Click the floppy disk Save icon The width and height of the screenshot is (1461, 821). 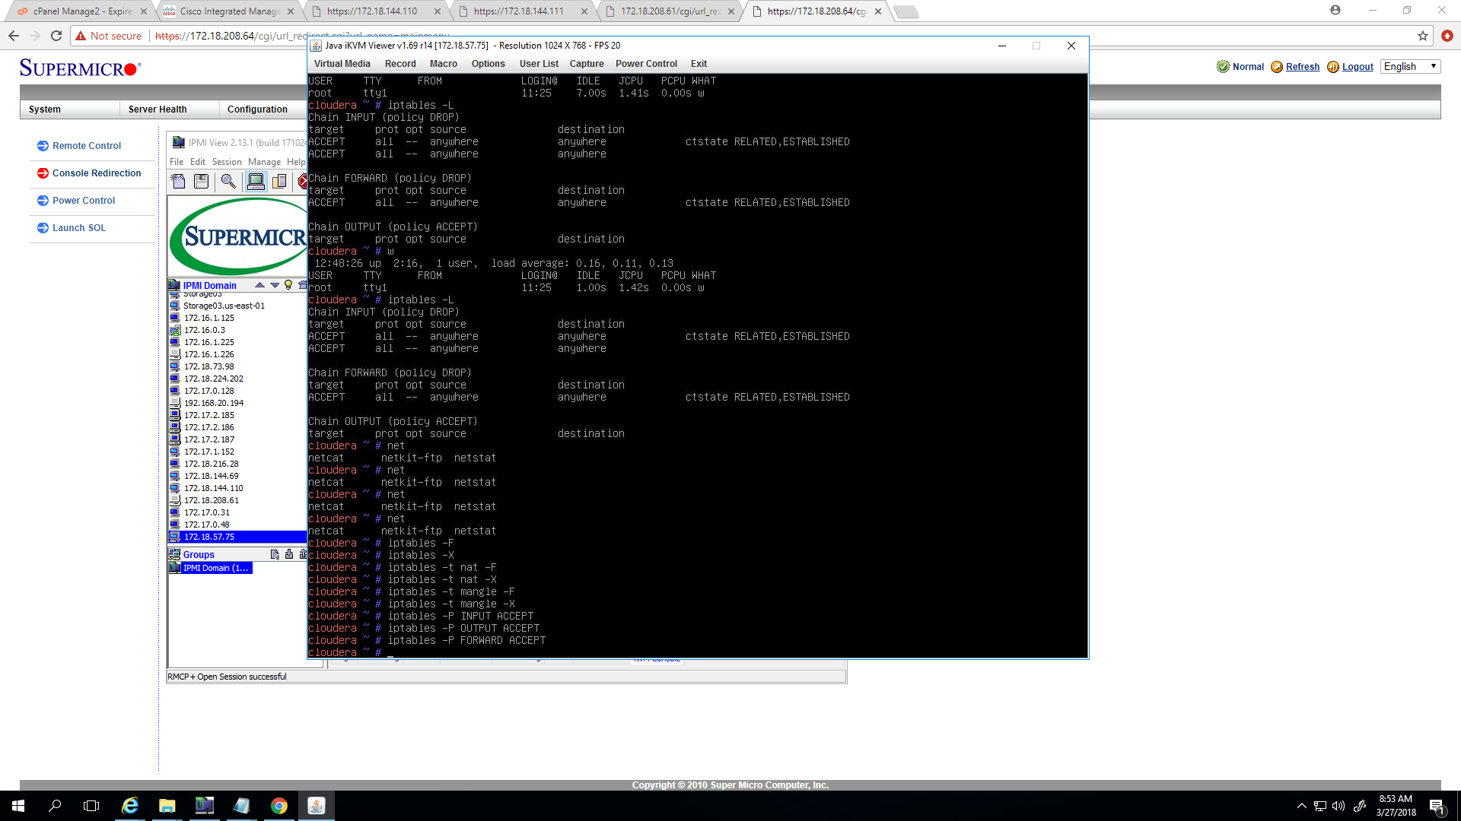(x=201, y=181)
